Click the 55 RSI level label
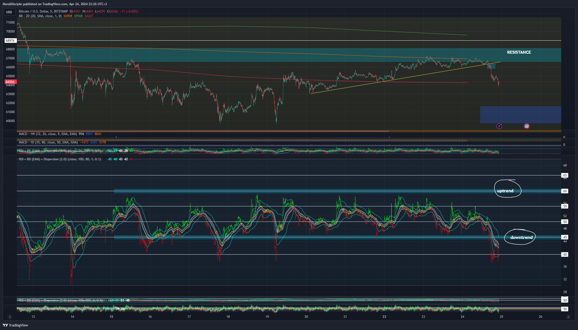 [565, 206]
